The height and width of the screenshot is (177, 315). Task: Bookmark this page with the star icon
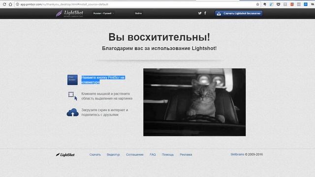[257, 4]
